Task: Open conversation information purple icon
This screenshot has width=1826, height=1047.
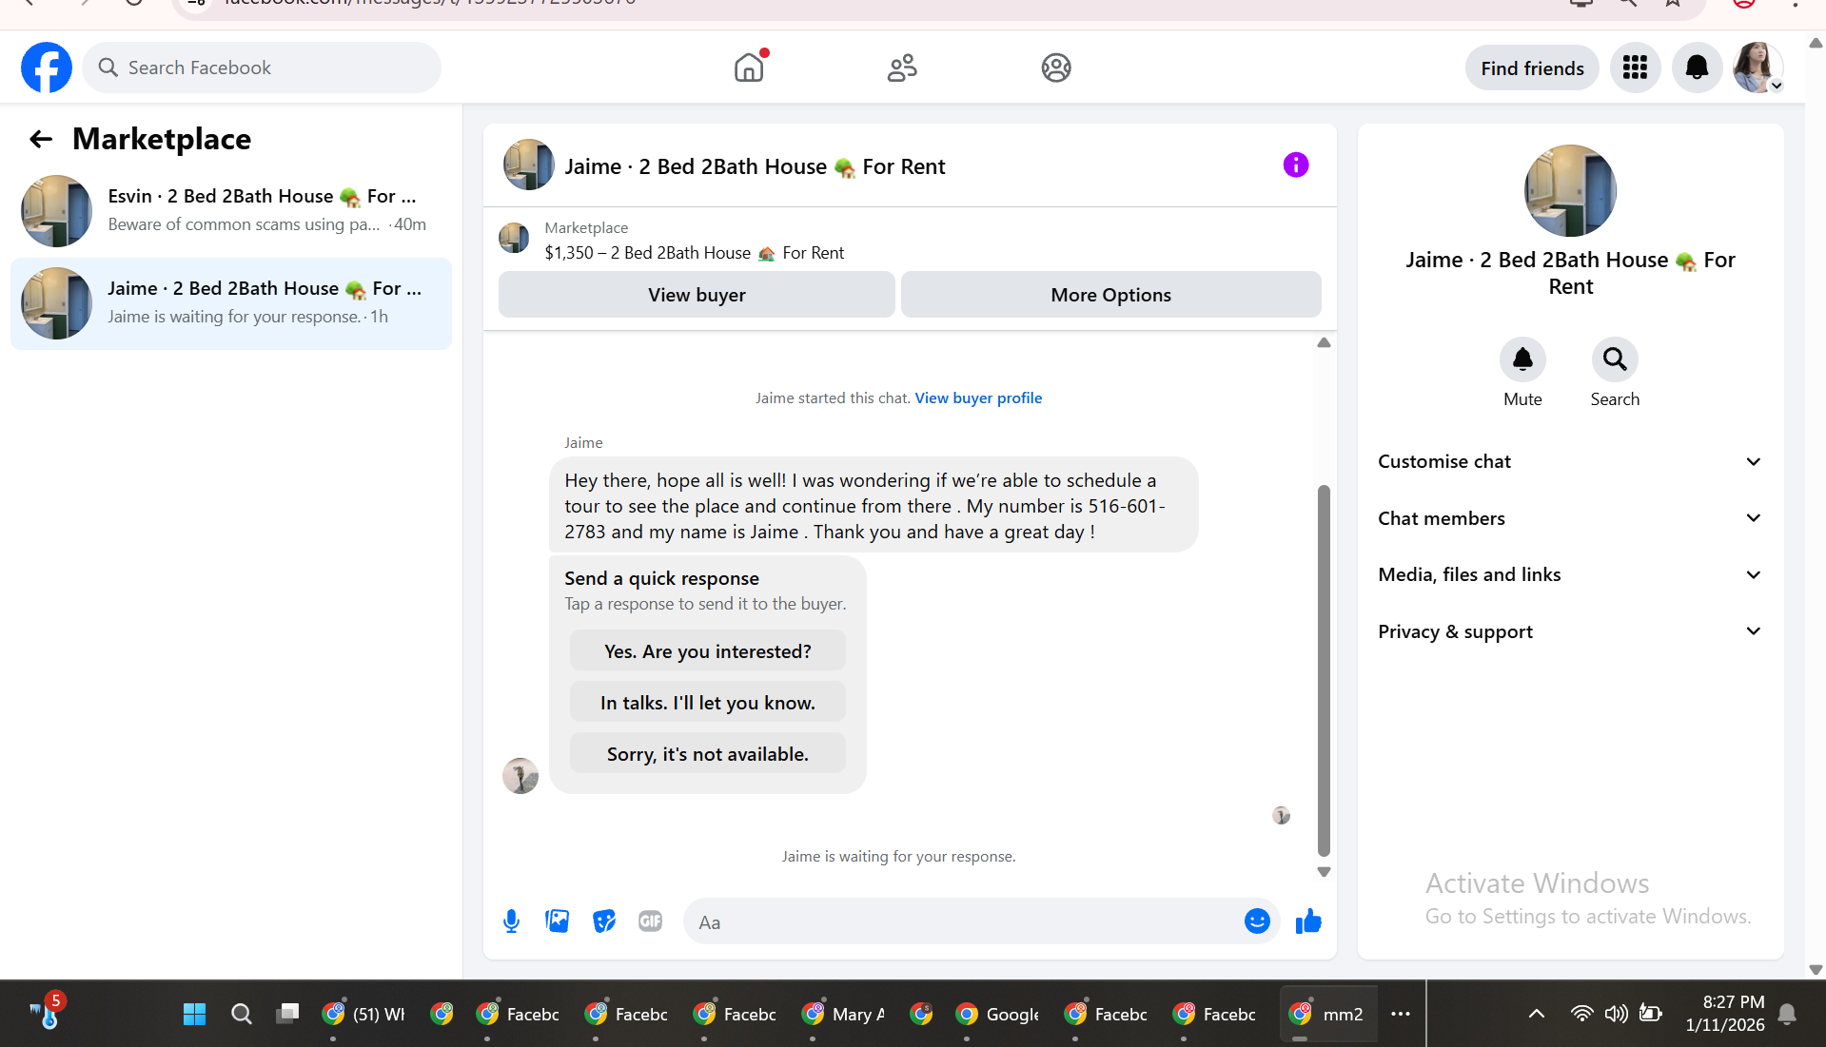Action: (x=1296, y=165)
